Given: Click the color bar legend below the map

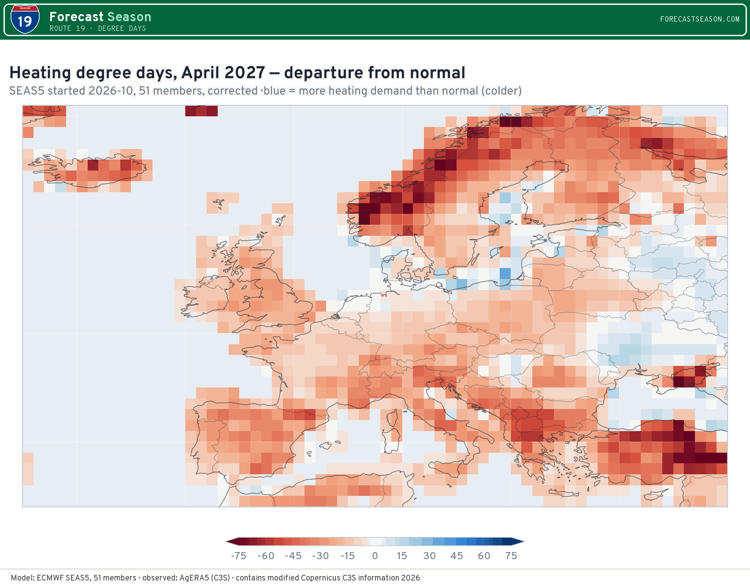Looking at the screenshot, I should [375, 542].
